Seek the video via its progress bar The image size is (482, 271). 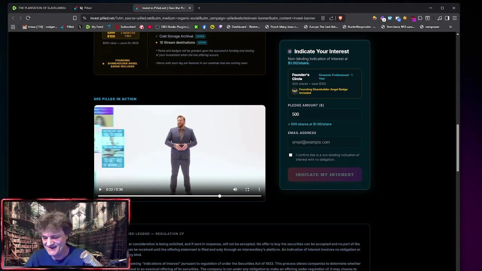coord(180,196)
